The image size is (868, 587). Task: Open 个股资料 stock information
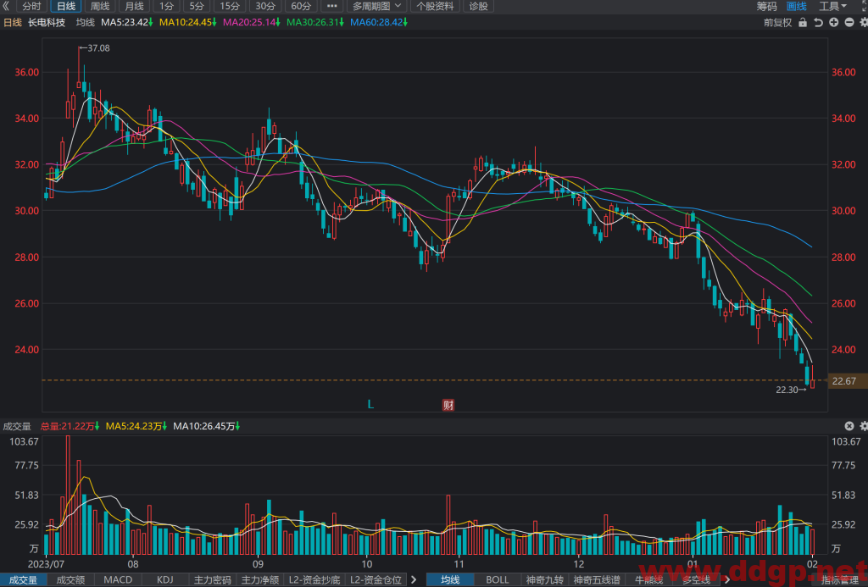[435, 6]
